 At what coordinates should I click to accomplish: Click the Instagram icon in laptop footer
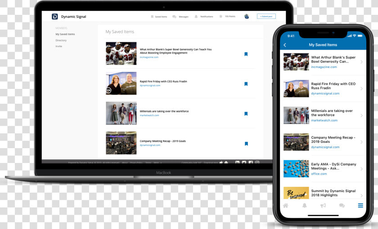point(257,162)
